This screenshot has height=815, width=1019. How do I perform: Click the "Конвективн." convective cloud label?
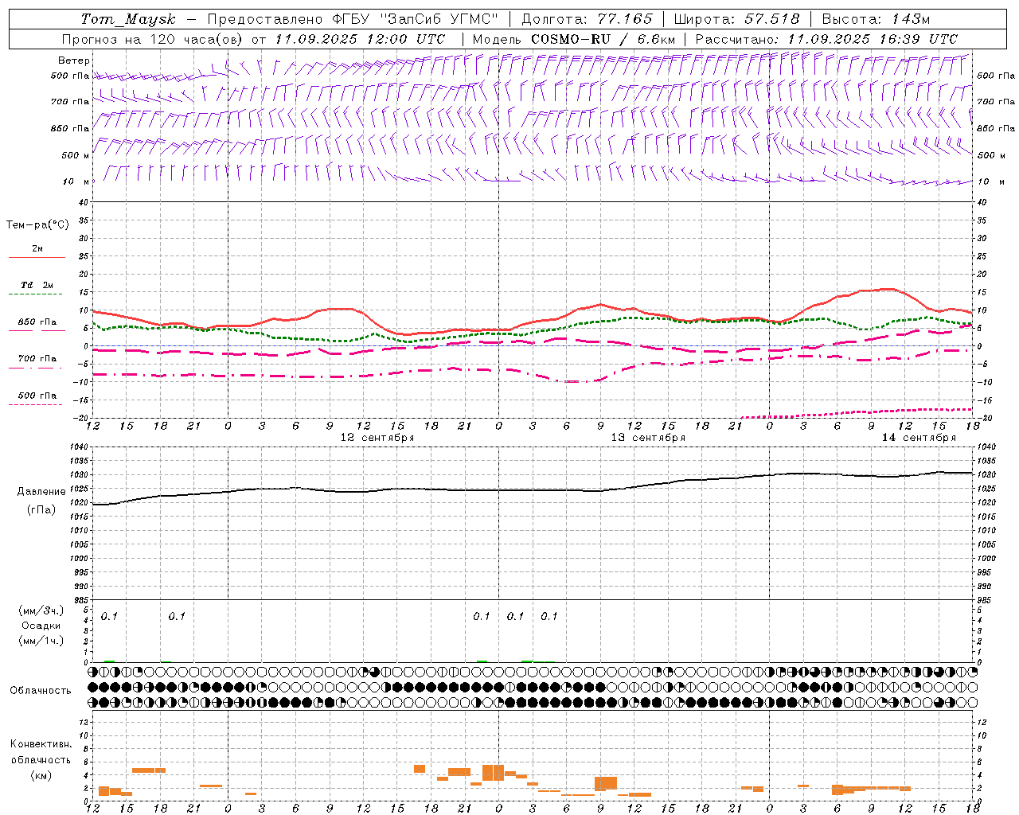(x=41, y=744)
